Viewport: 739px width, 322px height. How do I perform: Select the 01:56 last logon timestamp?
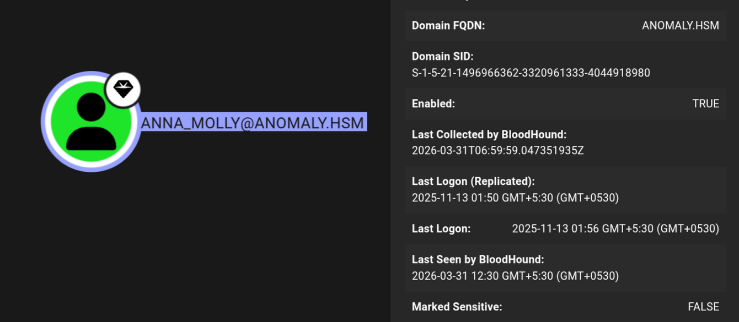(x=615, y=228)
